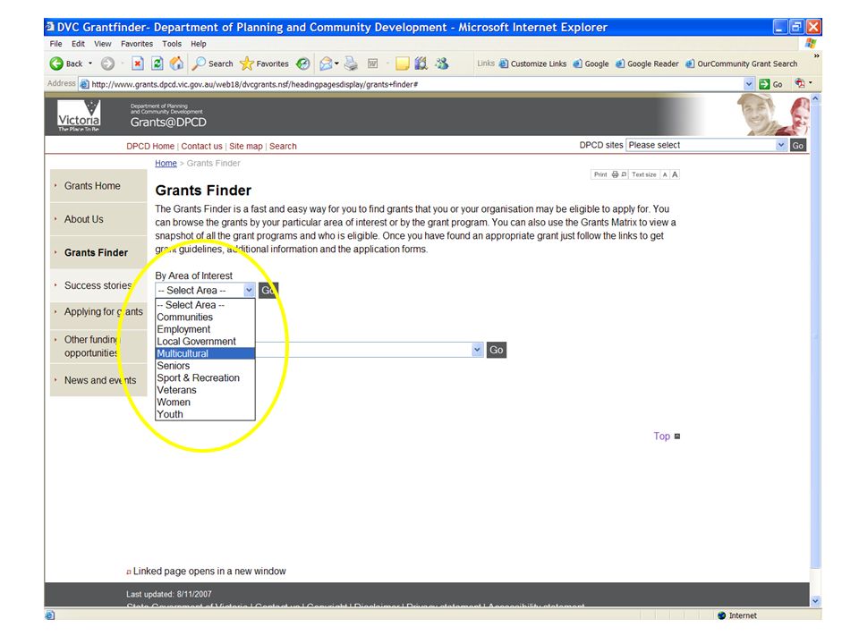Click the PDF converter icon beside Go
This screenshot has height=644, width=859.
(x=800, y=83)
